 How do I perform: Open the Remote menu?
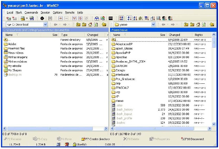(70, 13)
